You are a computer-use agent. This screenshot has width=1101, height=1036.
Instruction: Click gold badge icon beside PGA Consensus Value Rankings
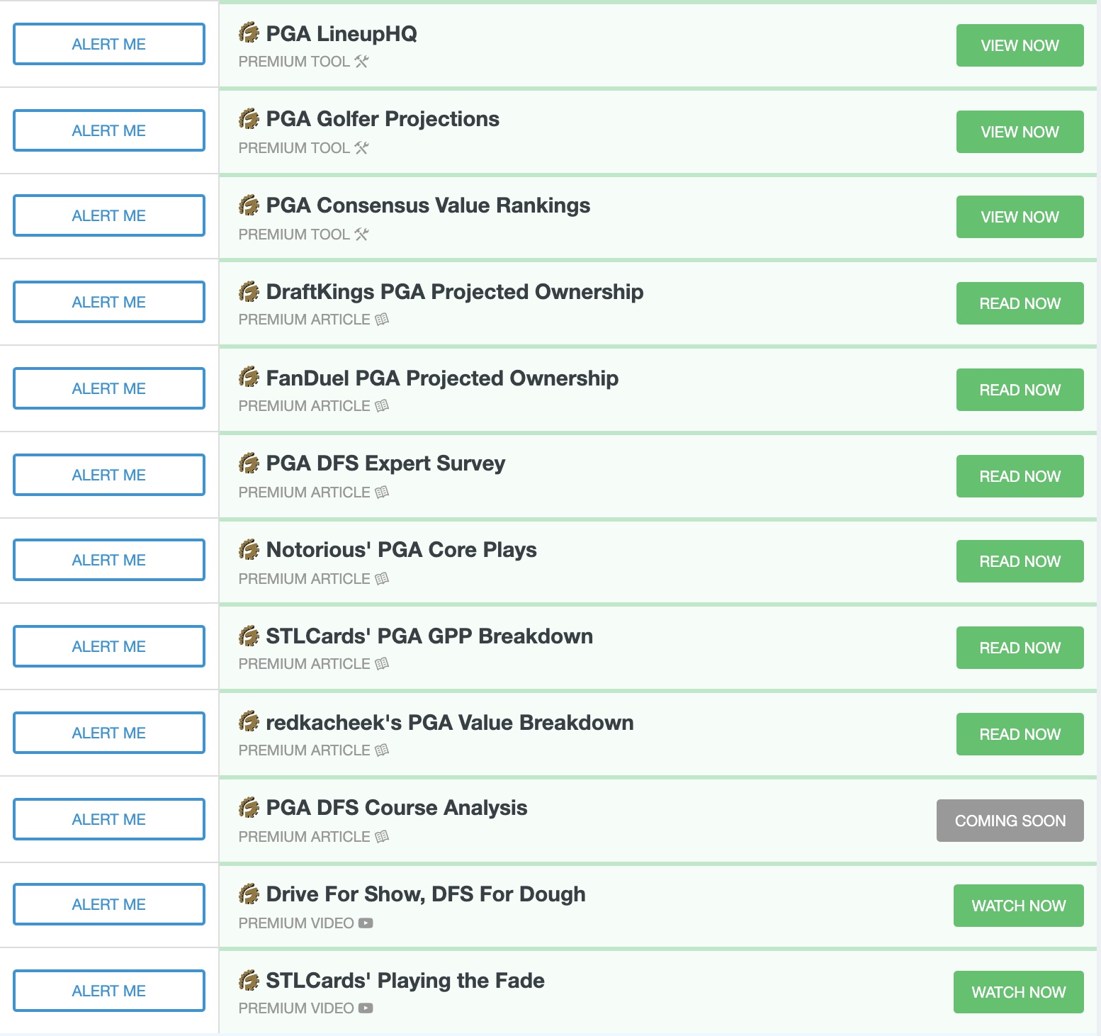pos(249,205)
